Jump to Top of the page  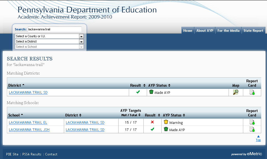click(258, 140)
